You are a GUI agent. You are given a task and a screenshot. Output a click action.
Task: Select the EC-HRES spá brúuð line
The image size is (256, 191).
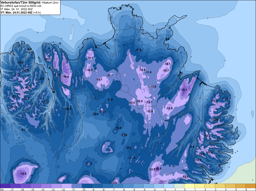click(x=21, y=6)
